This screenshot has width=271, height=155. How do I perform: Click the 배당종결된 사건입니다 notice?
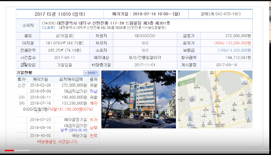coord(58,142)
